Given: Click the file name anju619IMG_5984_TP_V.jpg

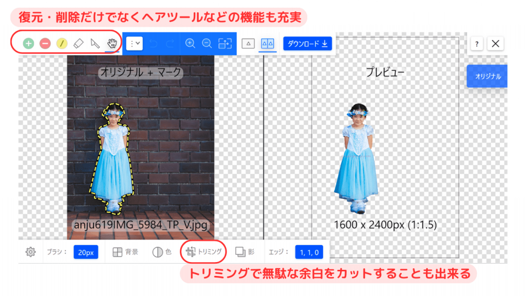Looking at the screenshot, I should [141, 225].
